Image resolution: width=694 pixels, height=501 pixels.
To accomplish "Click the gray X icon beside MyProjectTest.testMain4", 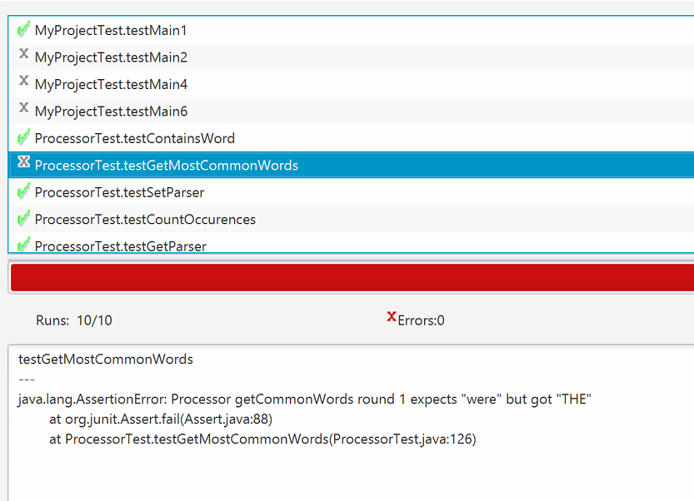I will (24, 81).
